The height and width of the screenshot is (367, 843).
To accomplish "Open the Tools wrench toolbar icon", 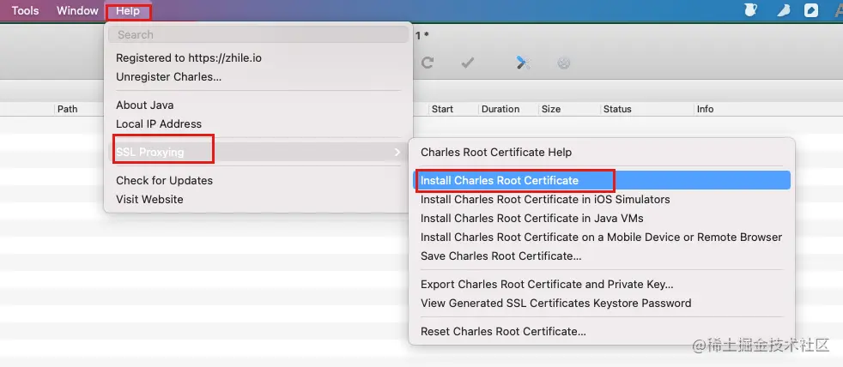I will [x=524, y=63].
